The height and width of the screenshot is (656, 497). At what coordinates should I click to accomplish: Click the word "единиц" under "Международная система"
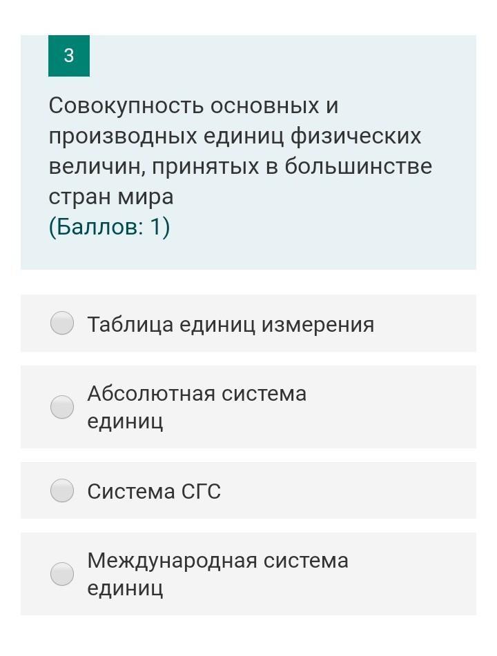pos(125,588)
